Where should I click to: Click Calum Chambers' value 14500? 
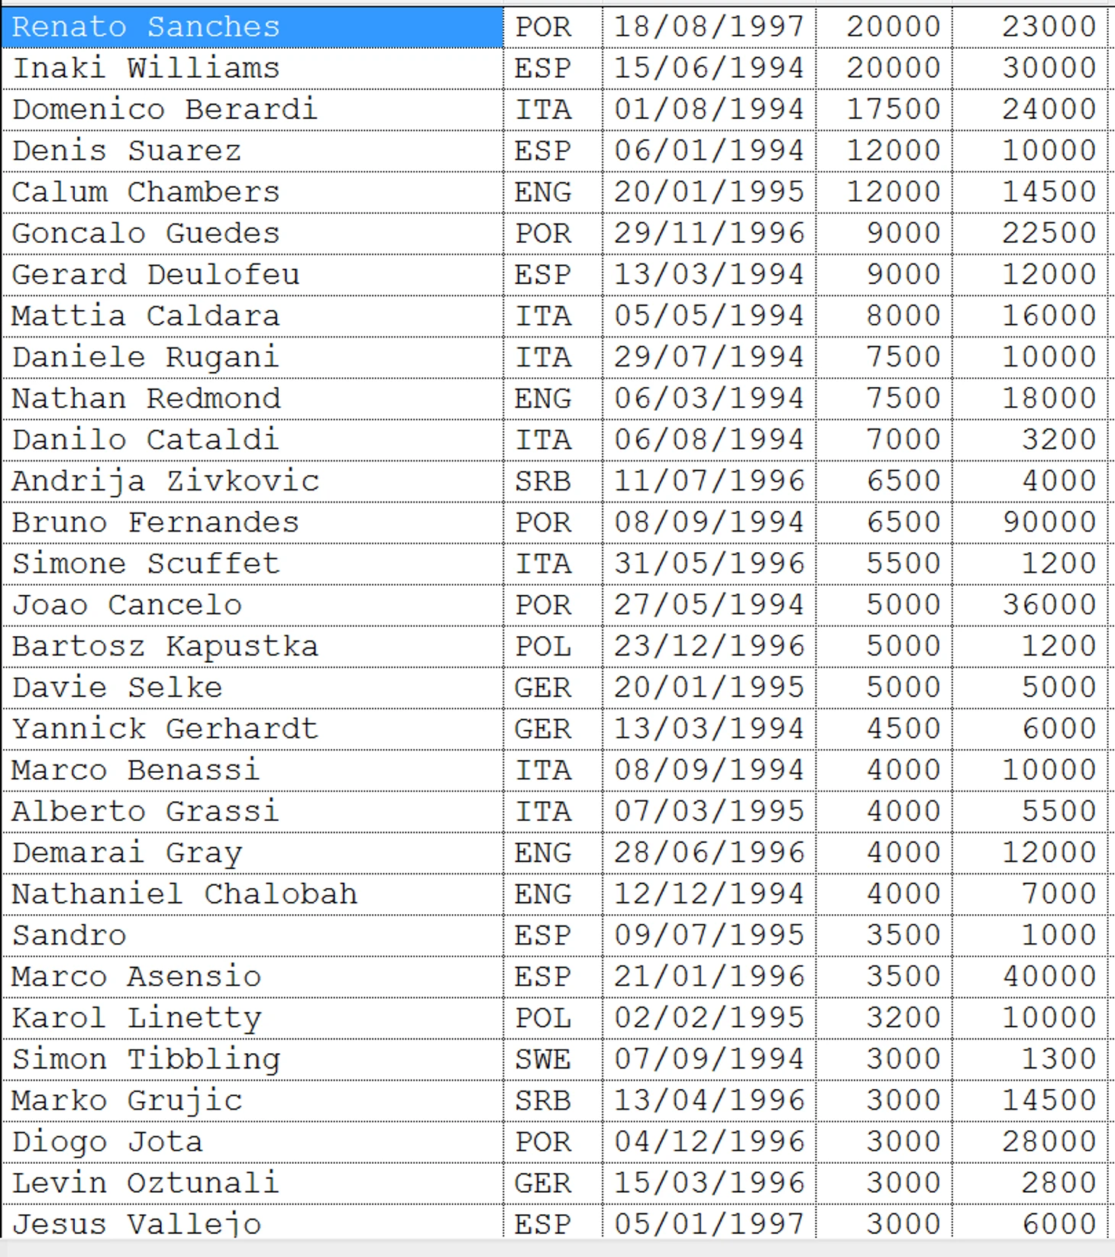(1029, 192)
